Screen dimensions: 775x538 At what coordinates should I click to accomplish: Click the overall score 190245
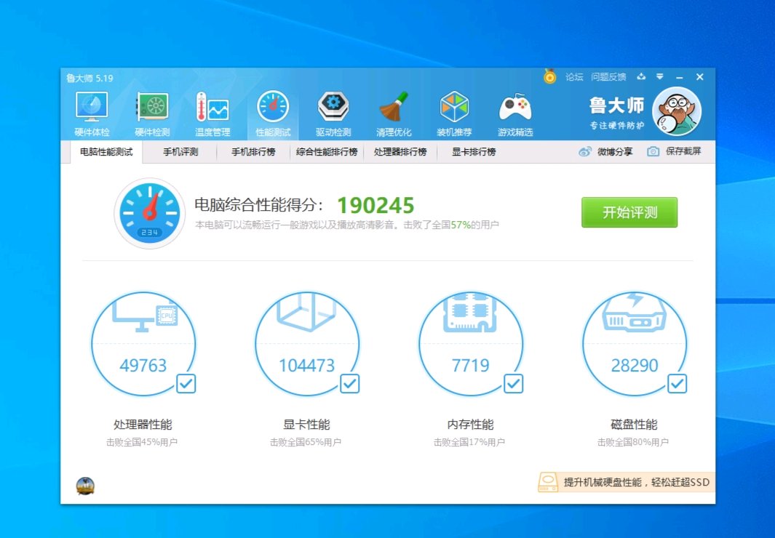pyautogui.click(x=375, y=205)
